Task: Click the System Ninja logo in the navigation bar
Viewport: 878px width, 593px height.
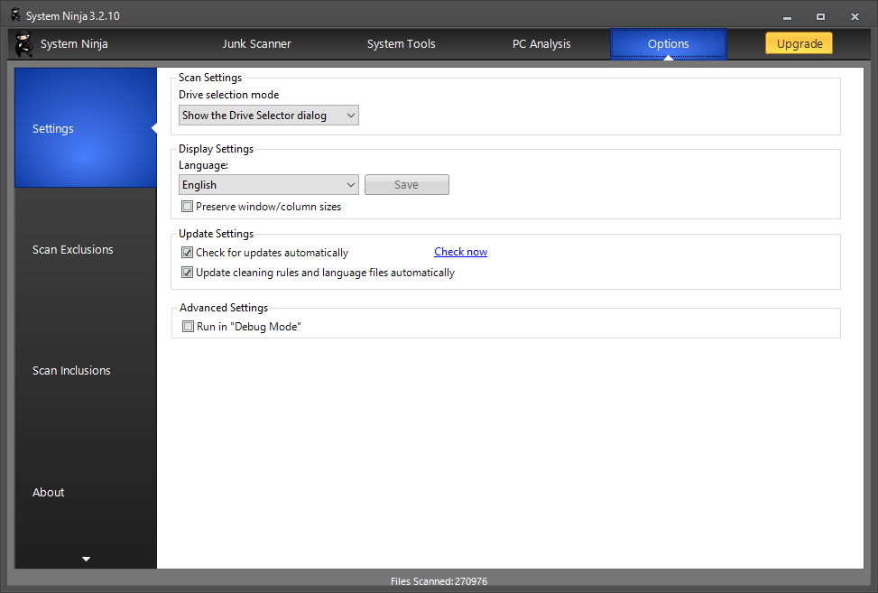Action: coord(23,43)
